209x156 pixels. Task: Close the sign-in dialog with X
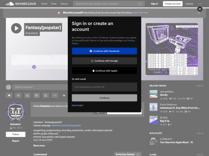coord(200,9)
